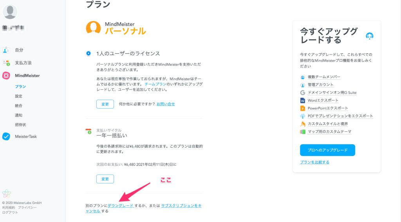The image size is (401, 222).
Task: Open 招待状 in the sidebar
Action: (x=20, y=125)
